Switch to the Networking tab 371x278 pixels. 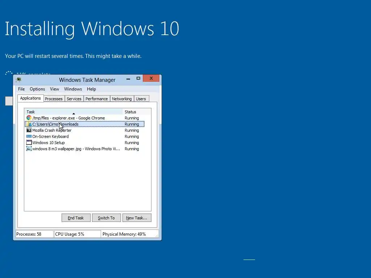122,99
